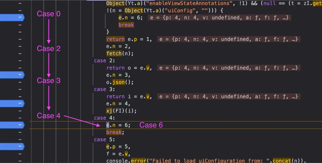Disable breakpoint marker on 'e.p = 5' line
322x163 pixels.
pyautogui.click(x=12, y=147)
